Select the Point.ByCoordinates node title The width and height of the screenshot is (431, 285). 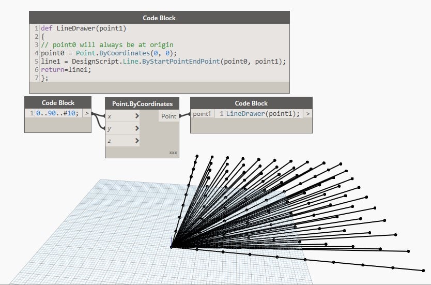tap(143, 104)
